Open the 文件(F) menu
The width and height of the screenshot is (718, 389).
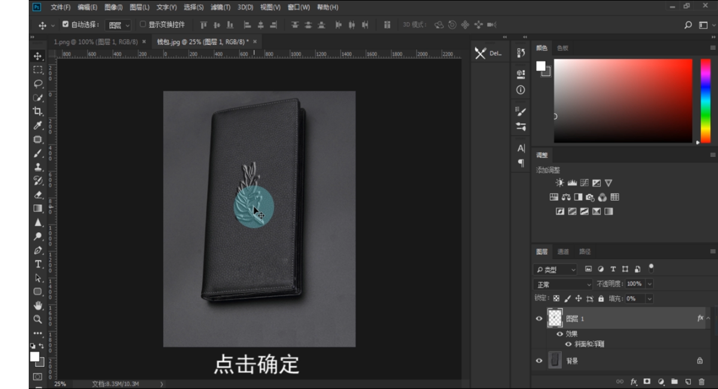pyautogui.click(x=60, y=7)
